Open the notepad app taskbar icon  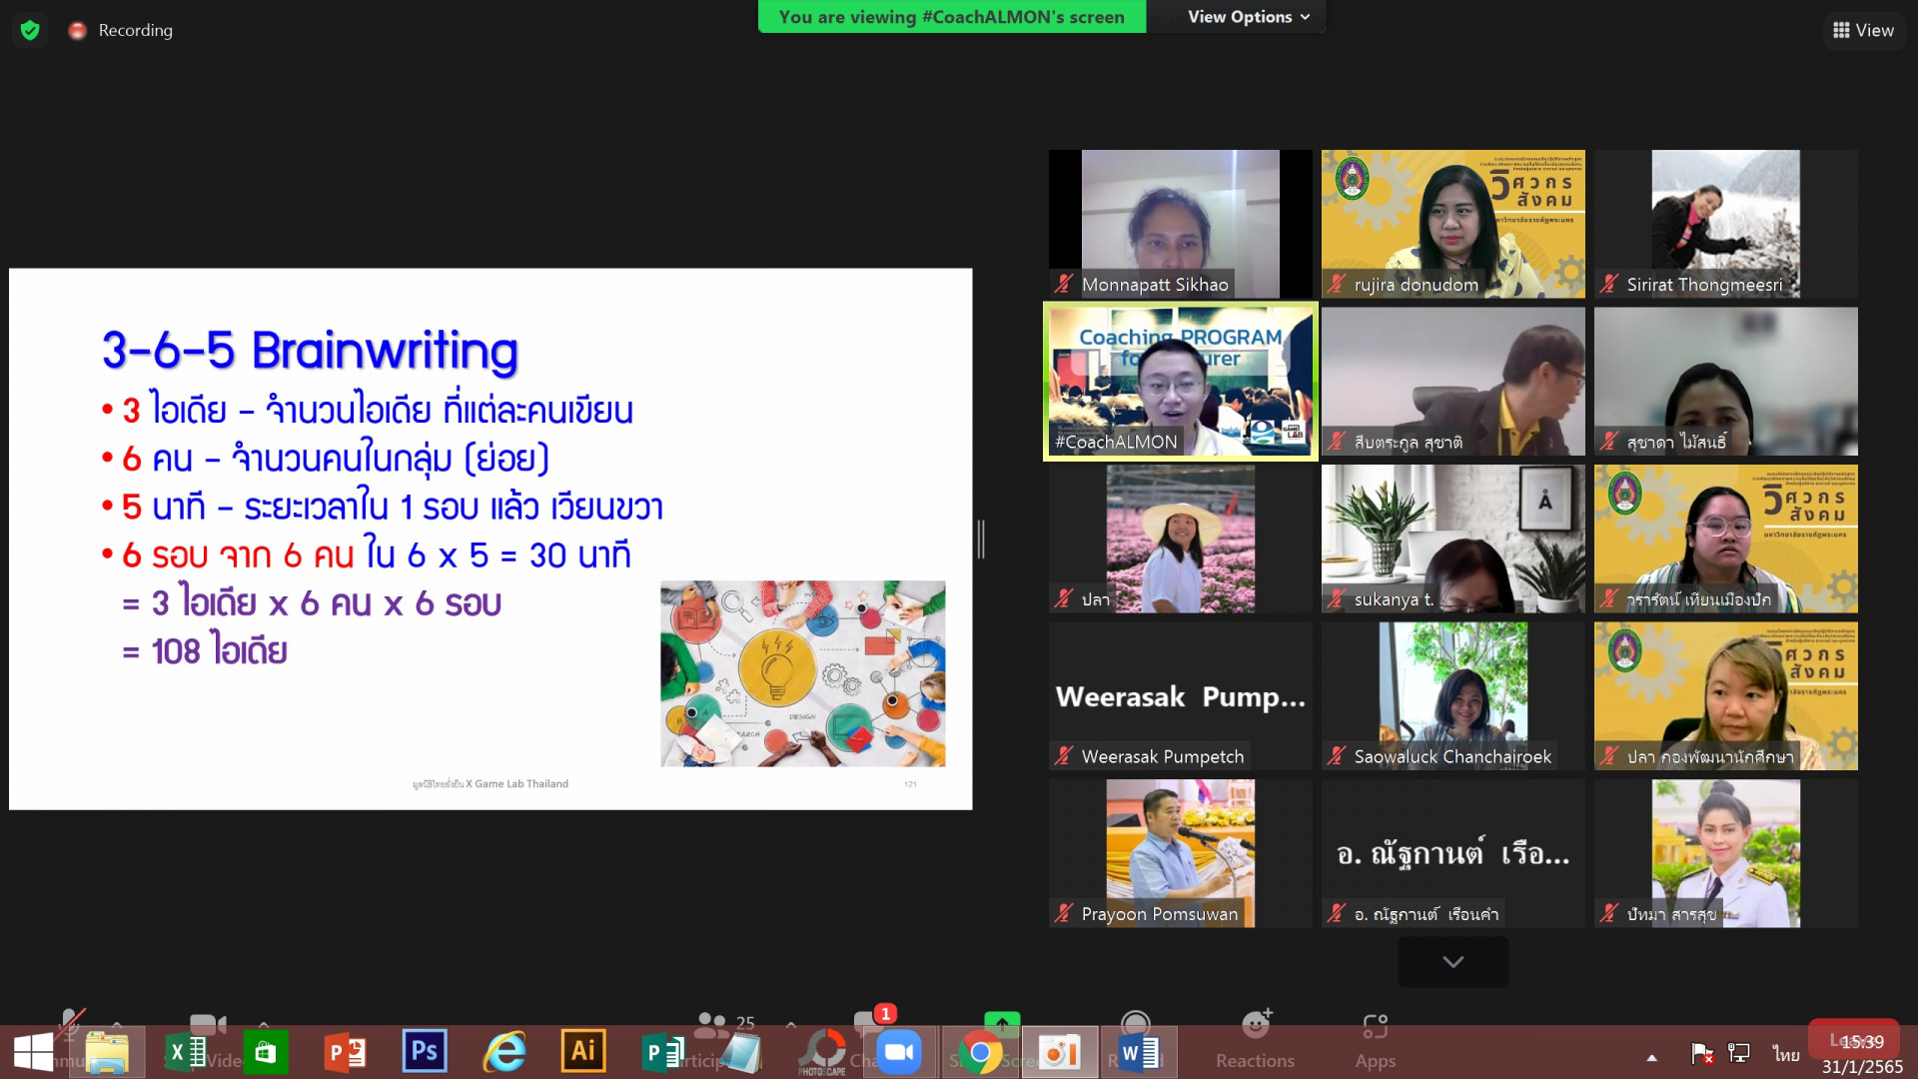click(x=741, y=1052)
